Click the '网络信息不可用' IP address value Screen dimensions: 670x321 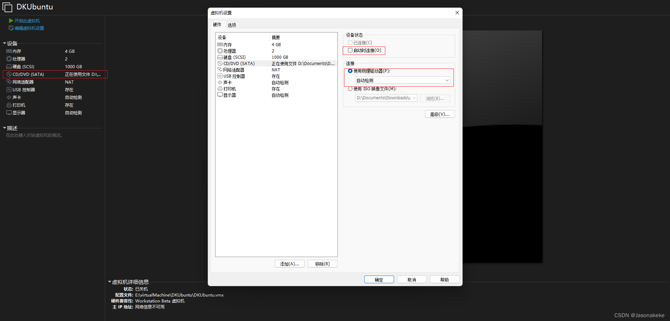pos(150,307)
